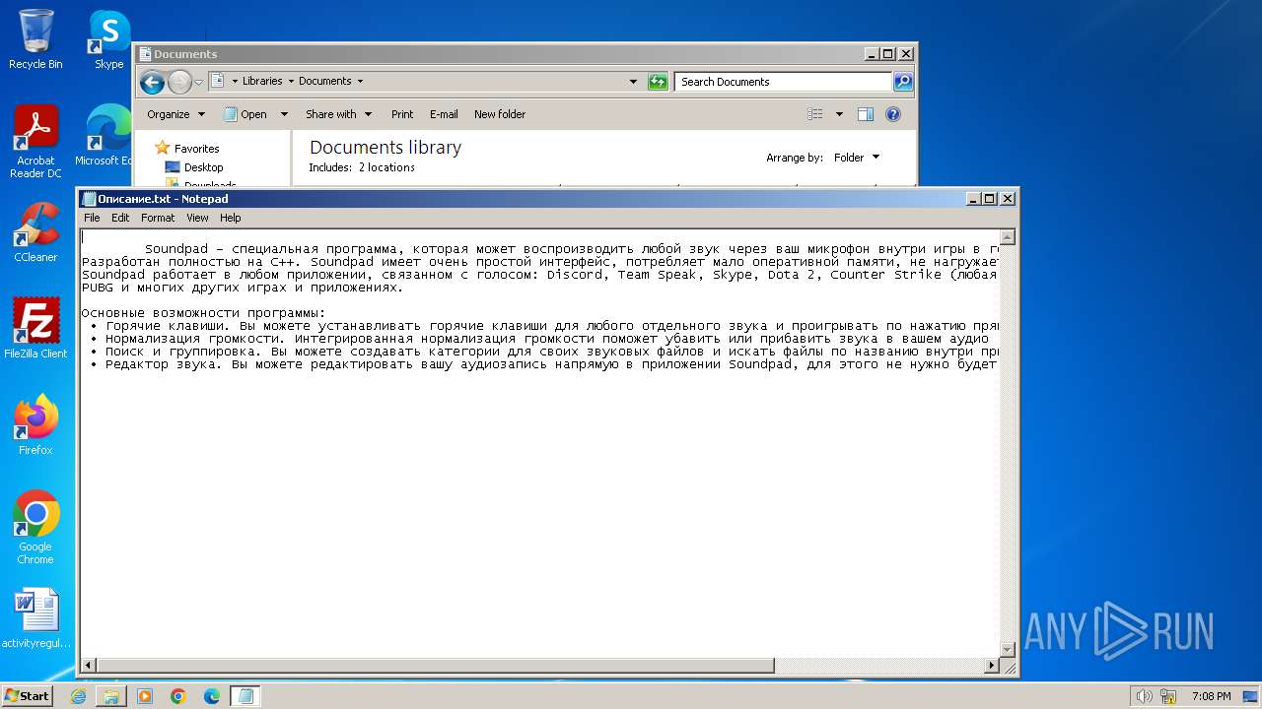This screenshot has width=1262, height=709.
Task: Click the text 'Основные возможности программы:'
Action: click(x=203, y=313)
